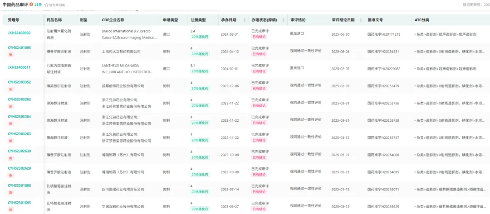Sort table by 审评结论日期 column arrows
Screen dimensions: 490x214
tap(360, 20)
